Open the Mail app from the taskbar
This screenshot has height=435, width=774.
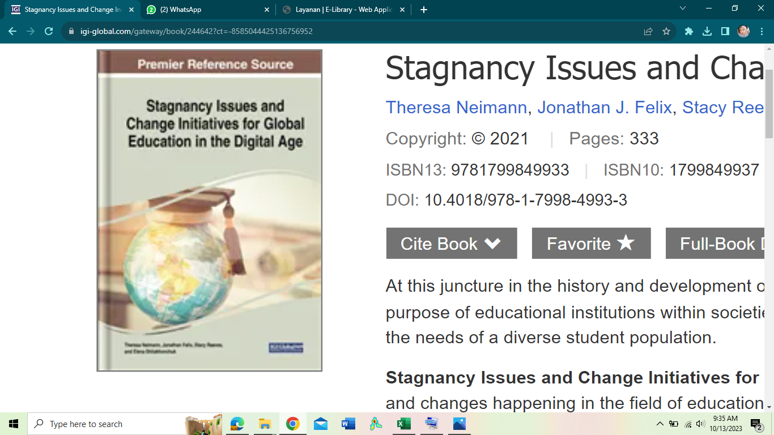click(320, 424)
